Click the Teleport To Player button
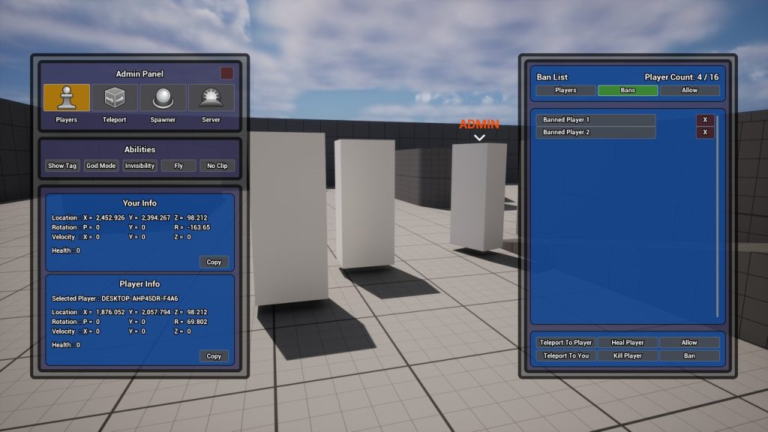This screenshot has width=768, height=432. pos(566,343)
